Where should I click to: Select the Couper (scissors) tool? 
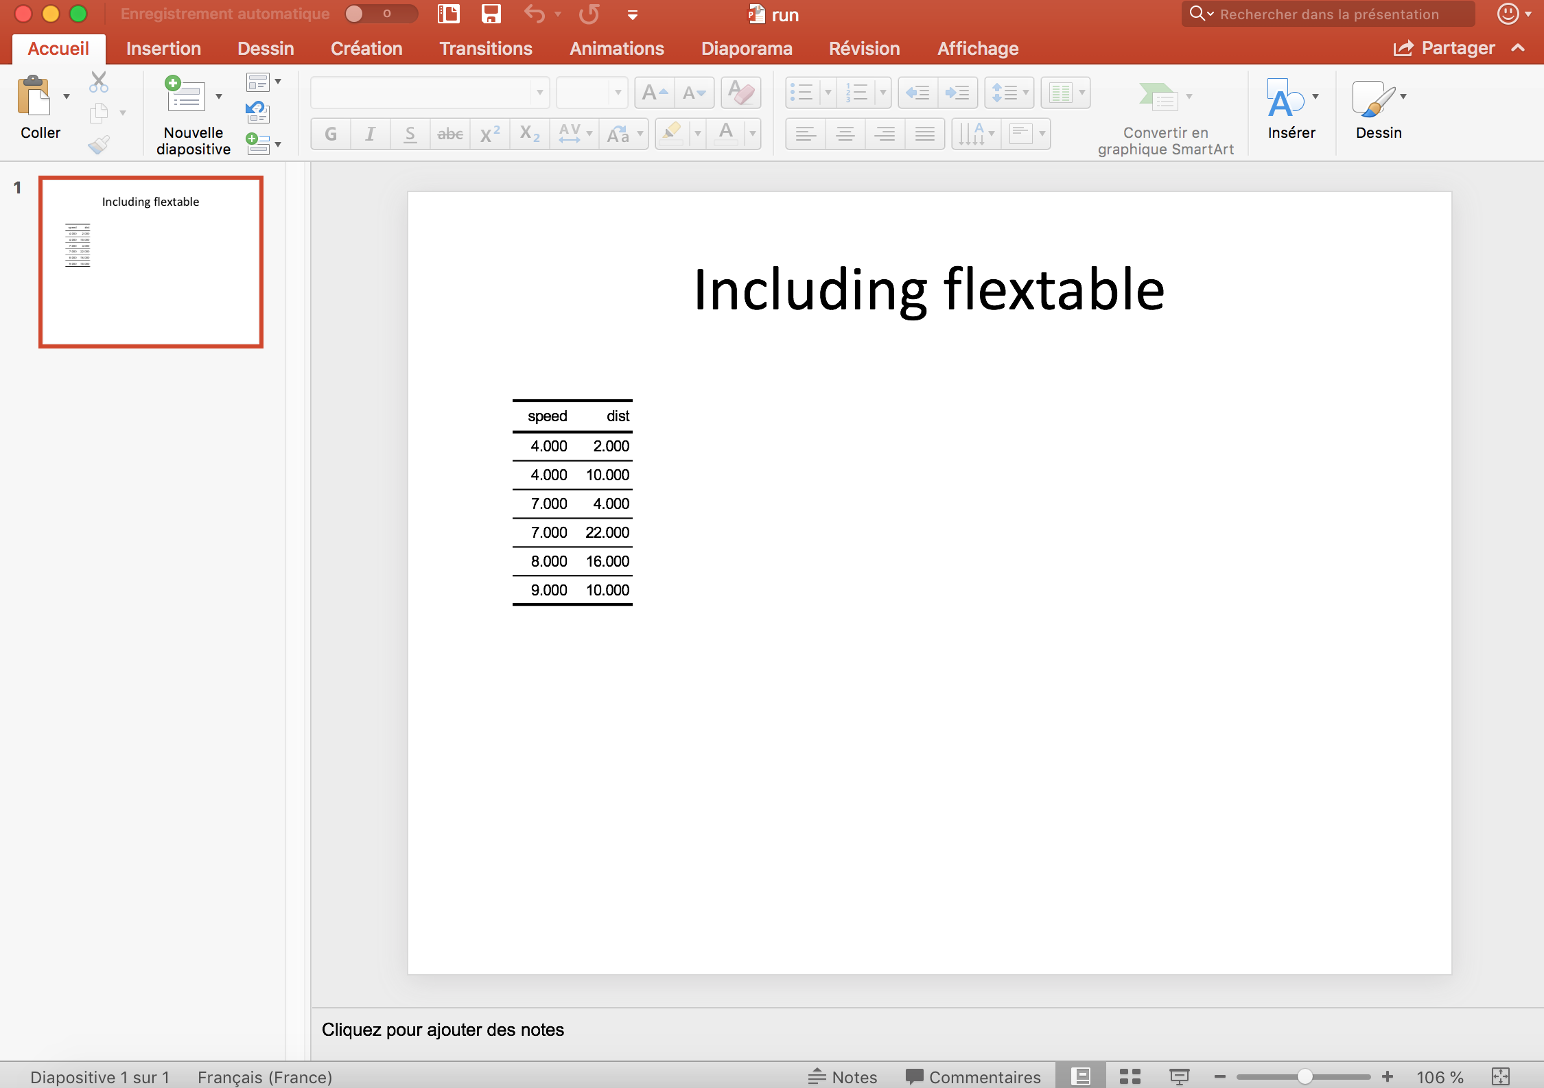[98, 82]
